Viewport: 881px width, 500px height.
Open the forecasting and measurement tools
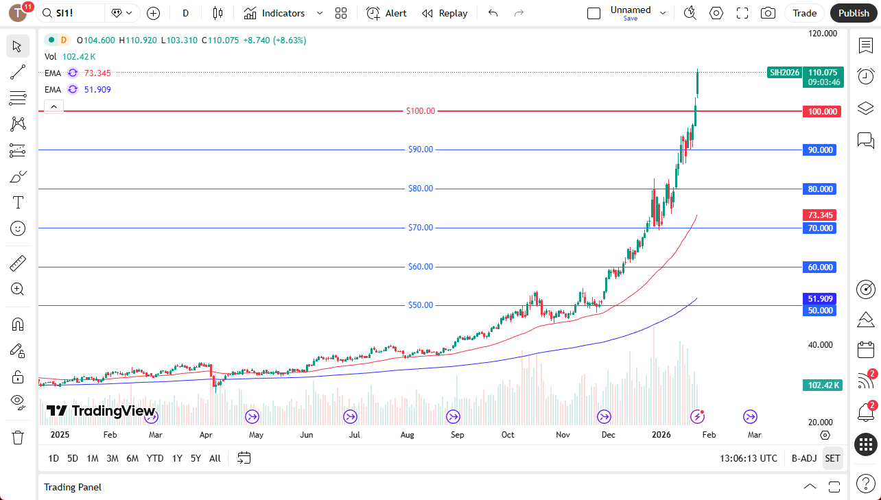coord(18,150)
